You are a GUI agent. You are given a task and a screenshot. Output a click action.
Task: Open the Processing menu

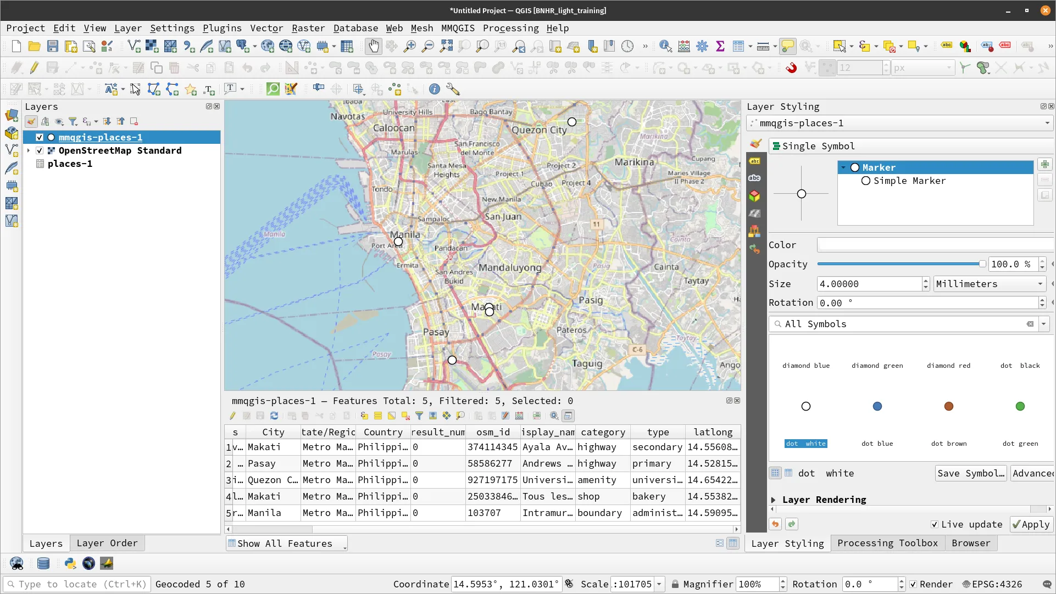tap(510, 27)
